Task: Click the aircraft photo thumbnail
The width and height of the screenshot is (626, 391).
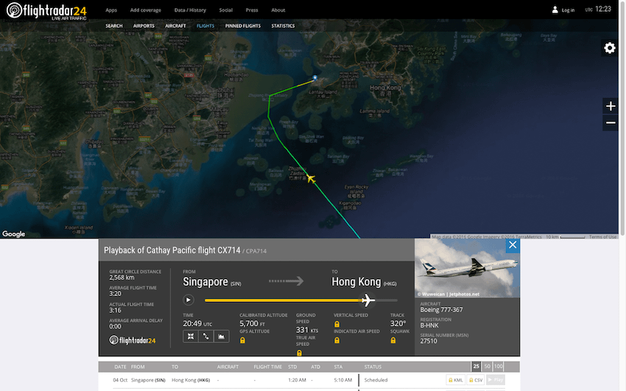Action: tap(467, 268)
